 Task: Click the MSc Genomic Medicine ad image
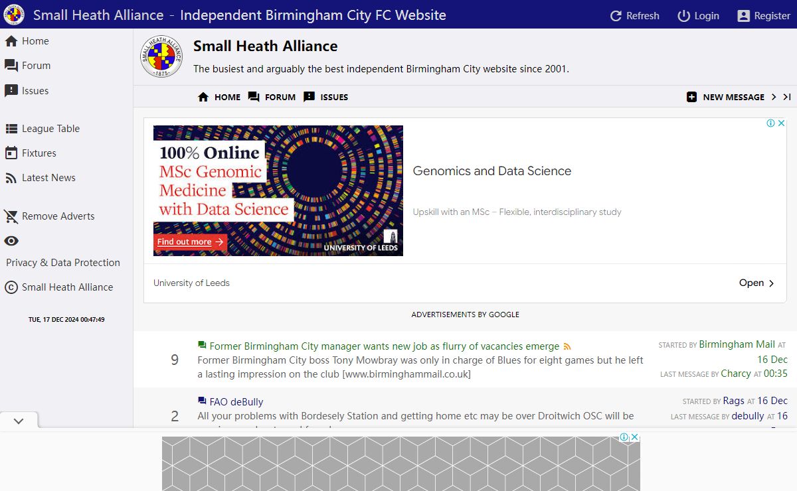(x=278, y=191)
